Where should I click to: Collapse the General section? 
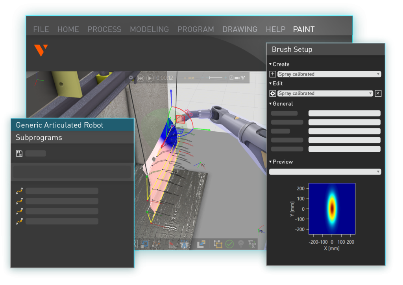[270, 104]
